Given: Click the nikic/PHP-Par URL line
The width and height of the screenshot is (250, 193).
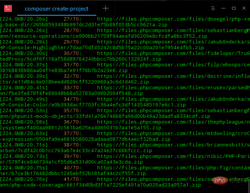Looking at the screenshot, I should pos(174,156).
